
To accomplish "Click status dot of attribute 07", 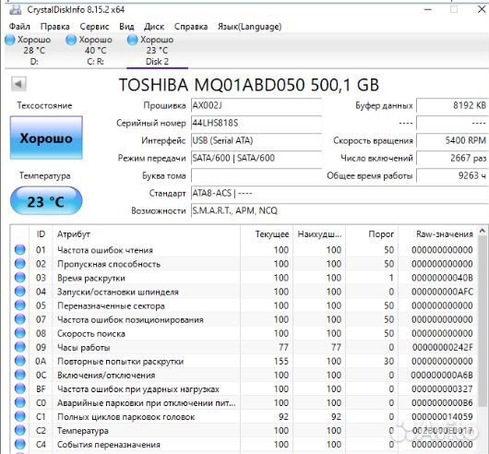I will [x=20, y=319].
